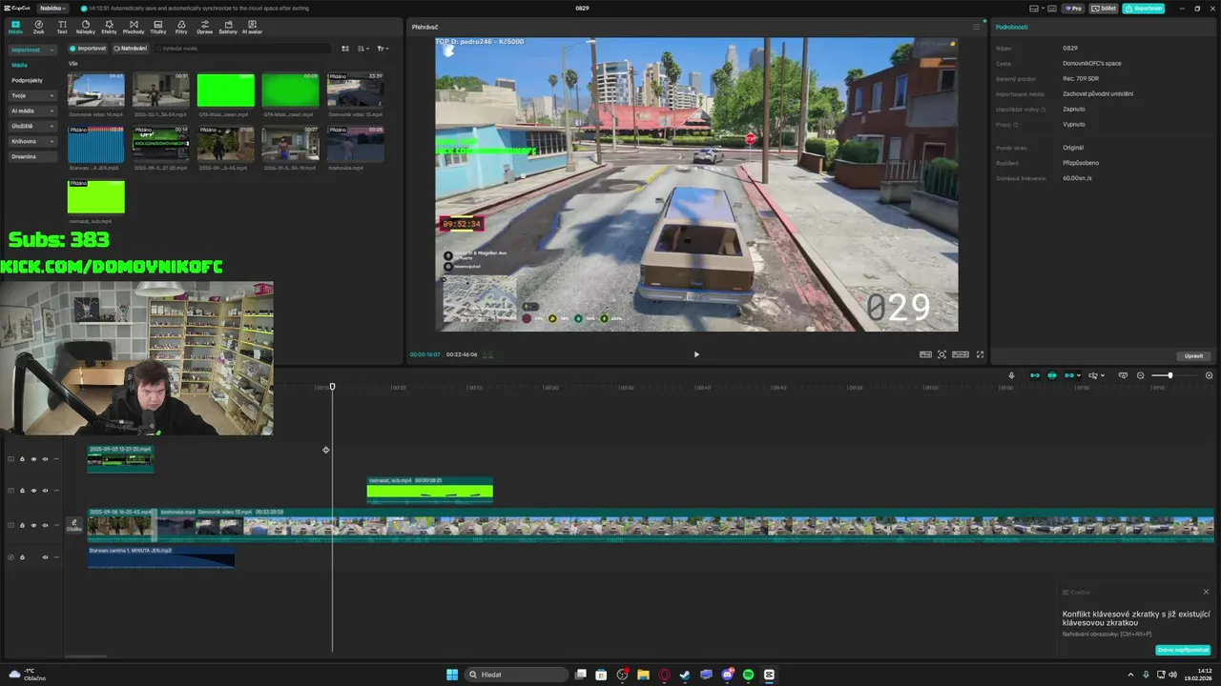Click the timeline zoom-in magnifier
This screenshot has height=686, width=1221.
tap(1209, 375)
